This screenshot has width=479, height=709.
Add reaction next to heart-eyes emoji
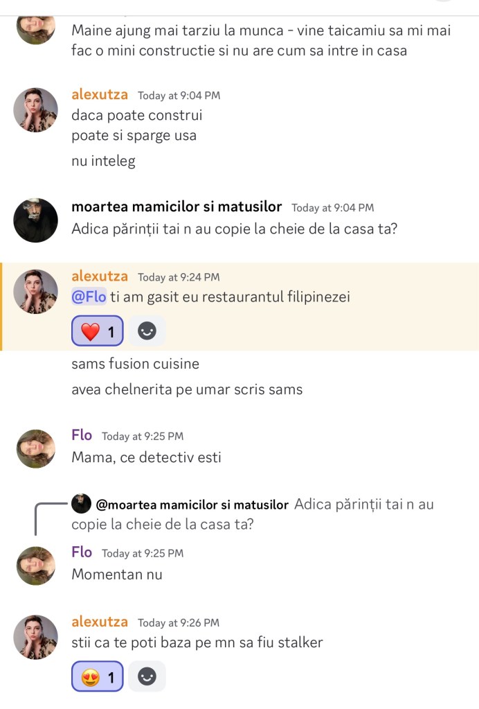click(x=147, y=677)
